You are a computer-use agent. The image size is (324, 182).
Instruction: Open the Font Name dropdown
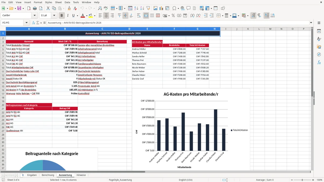(x=35, y=16)
